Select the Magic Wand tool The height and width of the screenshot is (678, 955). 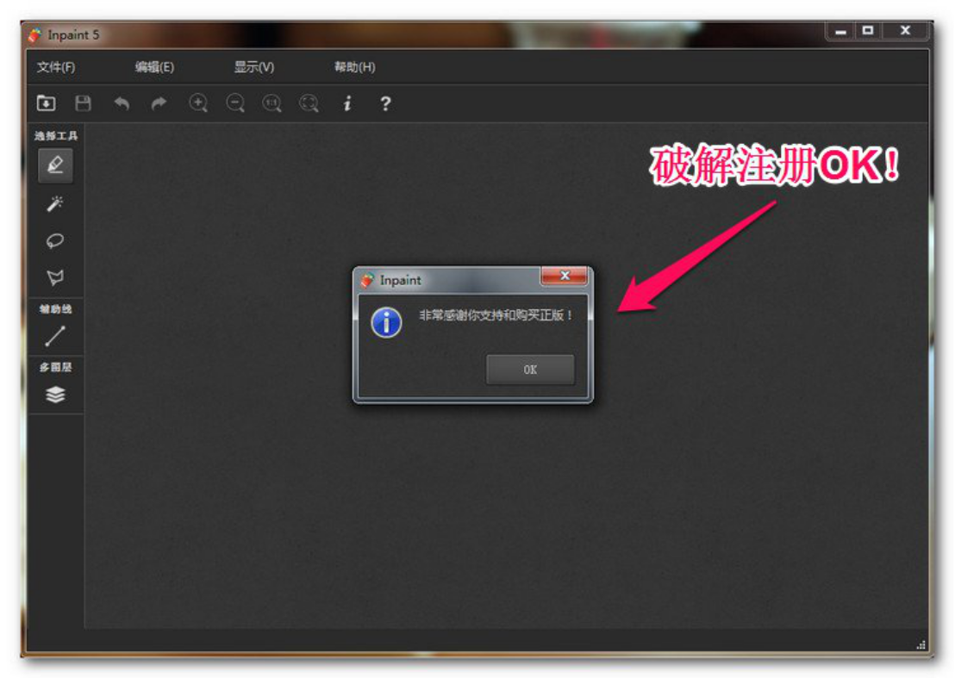(x=55, y=204)
